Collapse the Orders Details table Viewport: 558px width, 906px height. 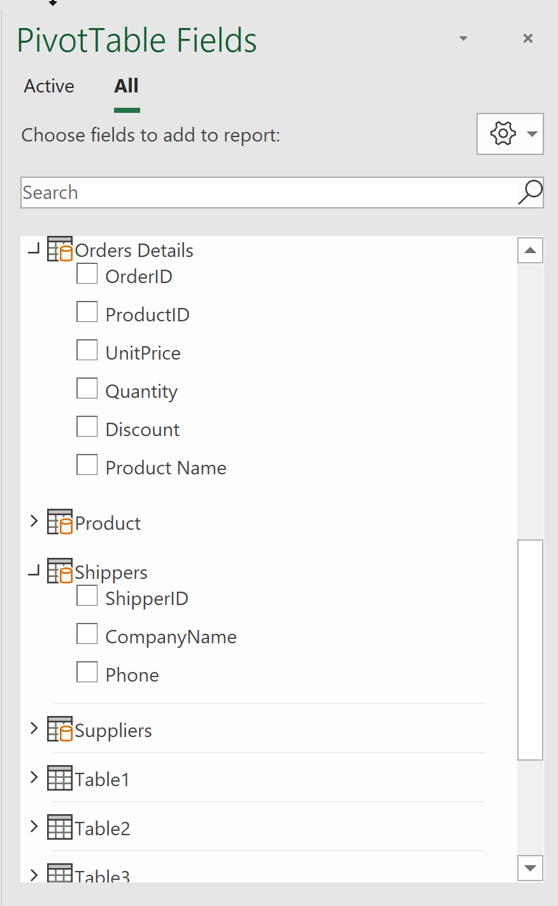tap(34, 249)
